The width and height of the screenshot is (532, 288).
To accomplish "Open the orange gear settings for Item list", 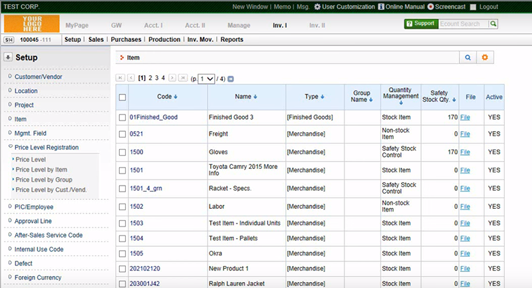I will pos(485,58).
